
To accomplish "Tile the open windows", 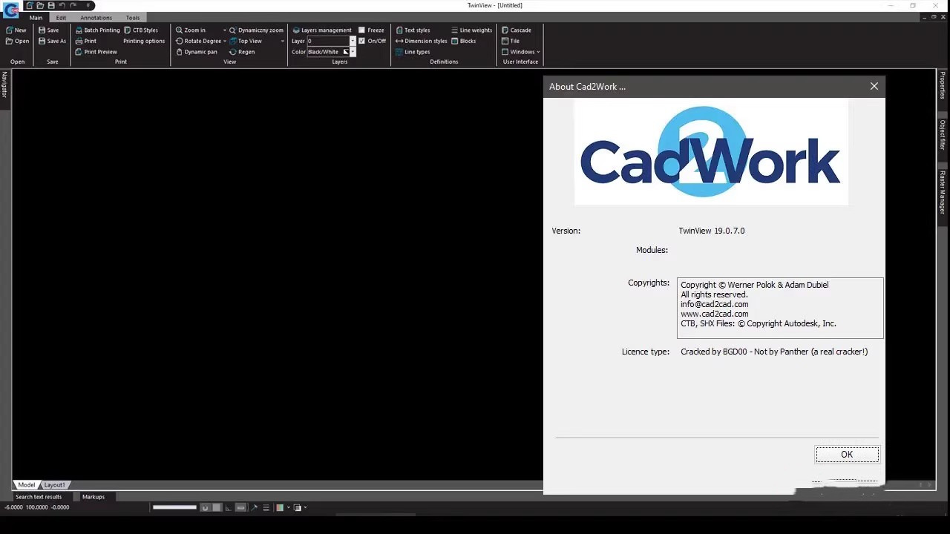I will point(511,42).
